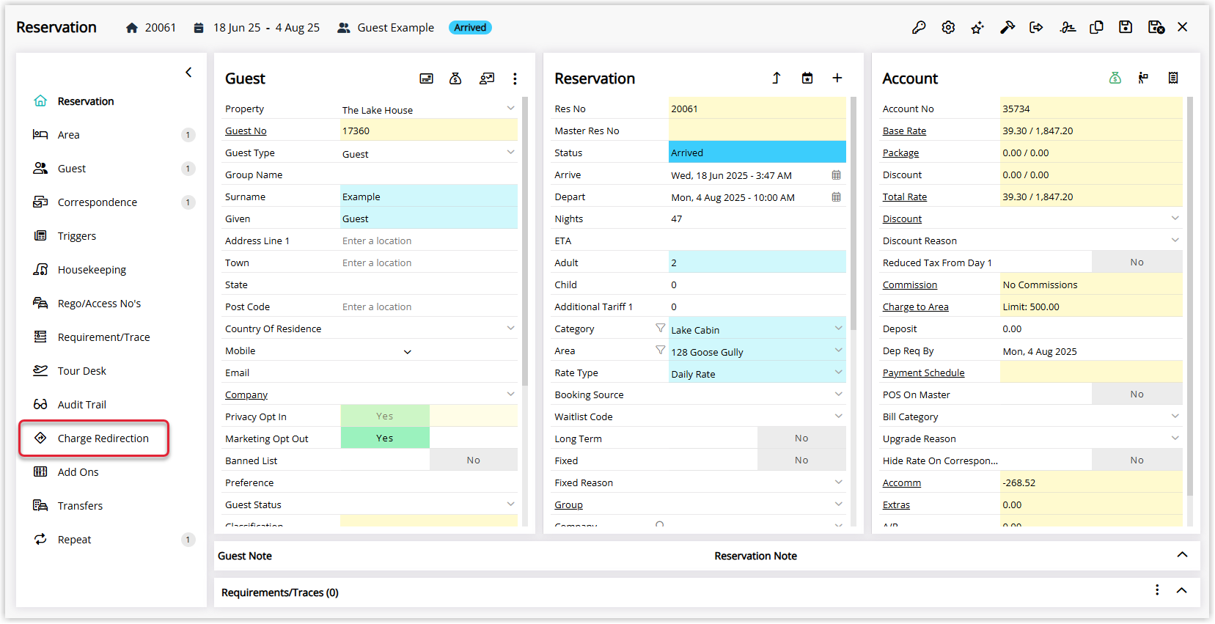This screenshot has height=624, width=1215.
Task: Click the Guest No link
Action: (x=246, y=131)
